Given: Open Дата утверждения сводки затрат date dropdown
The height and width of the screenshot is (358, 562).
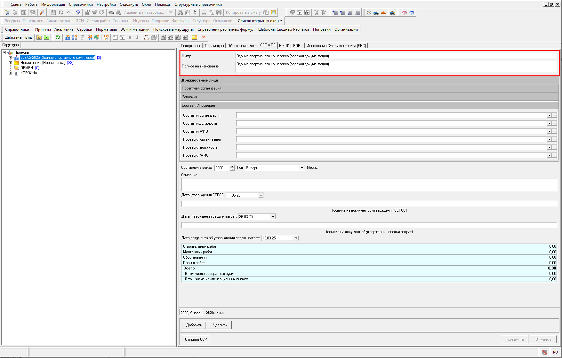Looking at the screenshot, I should [273, 217].
